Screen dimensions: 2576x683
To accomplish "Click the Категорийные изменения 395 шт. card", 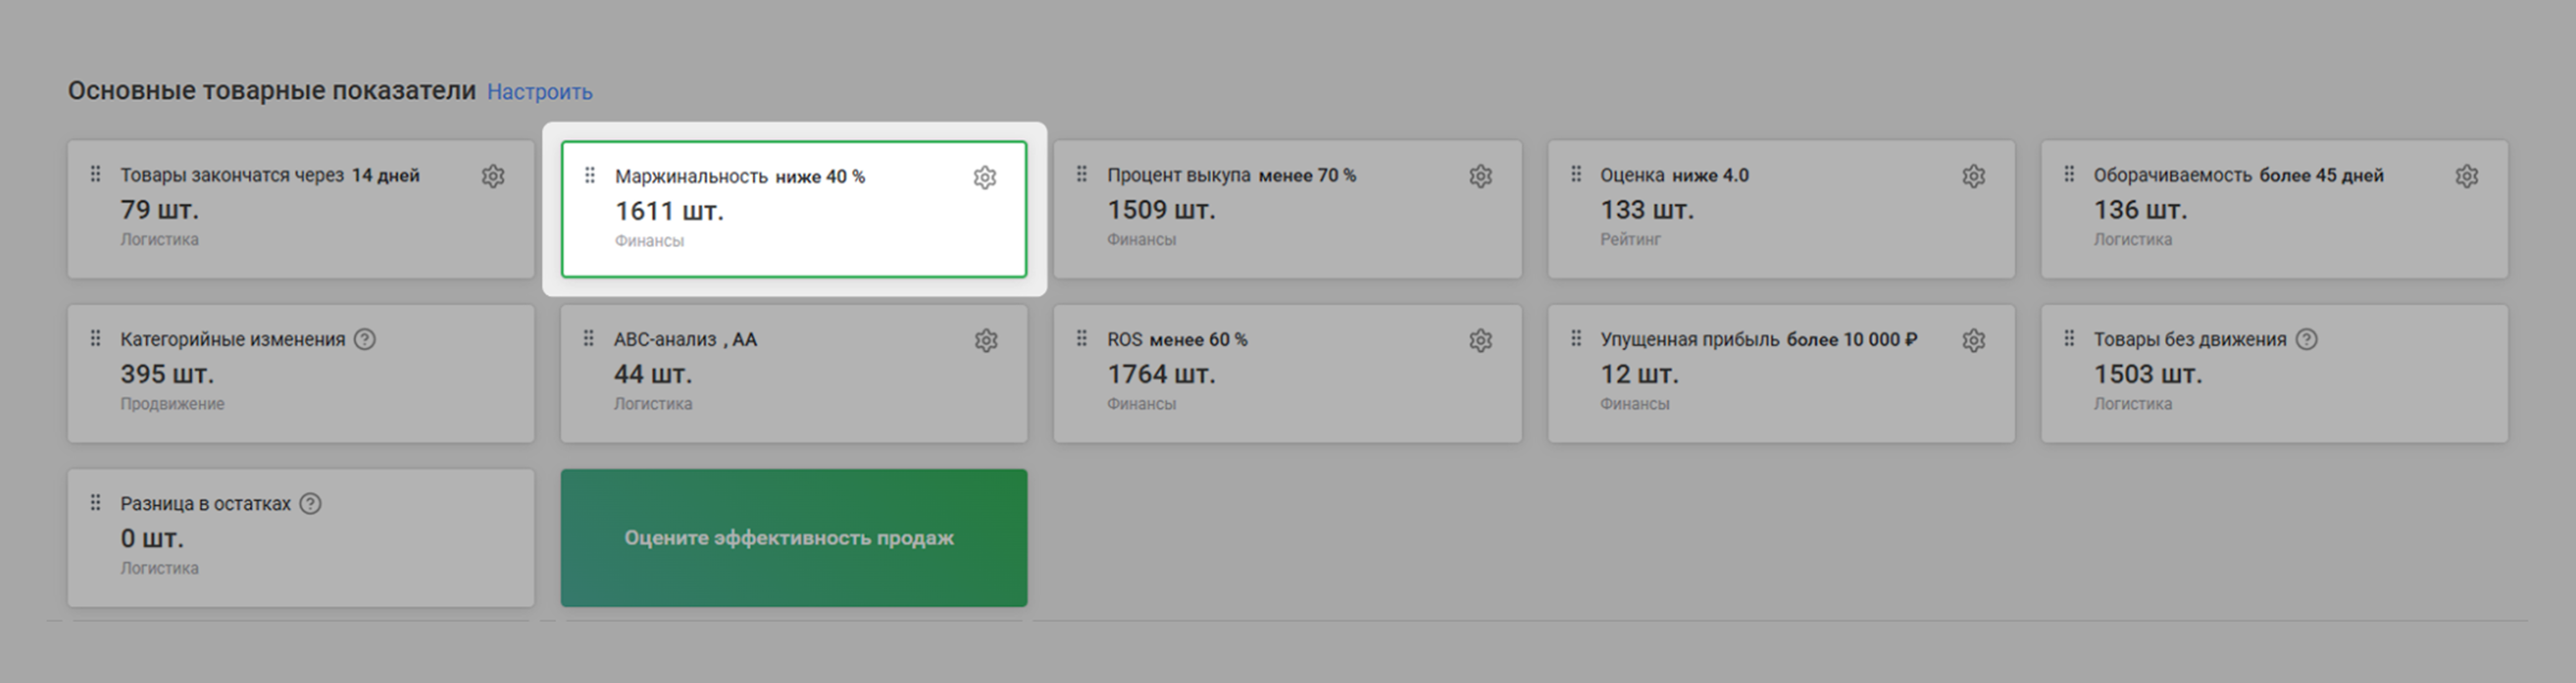I will 300,385.
